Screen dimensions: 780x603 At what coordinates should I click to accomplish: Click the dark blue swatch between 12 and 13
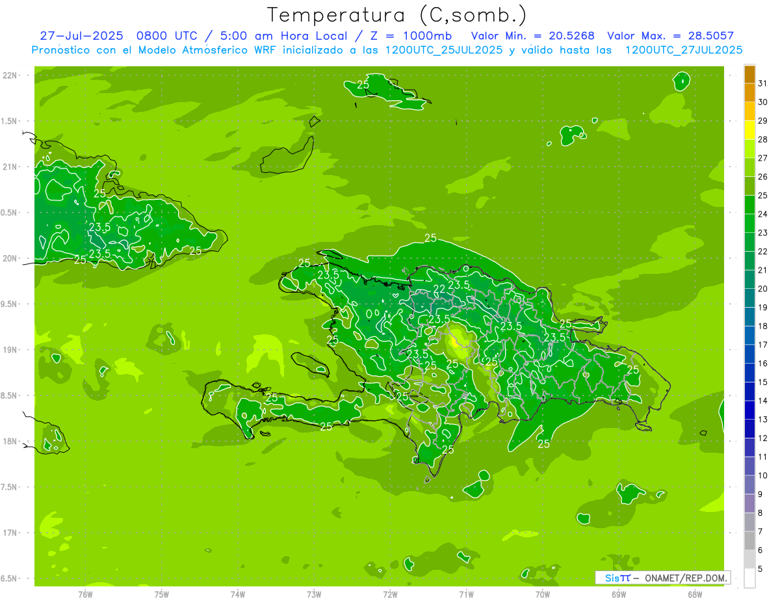tap(749, 429)
